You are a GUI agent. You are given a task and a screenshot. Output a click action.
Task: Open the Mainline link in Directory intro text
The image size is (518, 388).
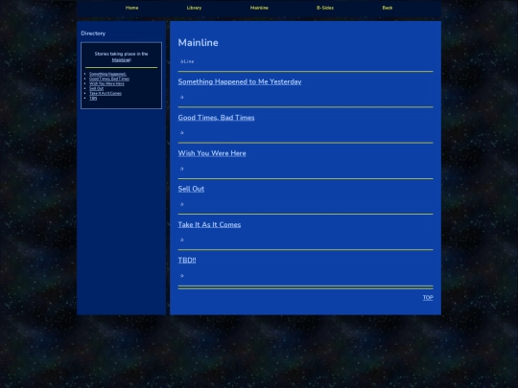pyautogui.click(x=121, y=60)
